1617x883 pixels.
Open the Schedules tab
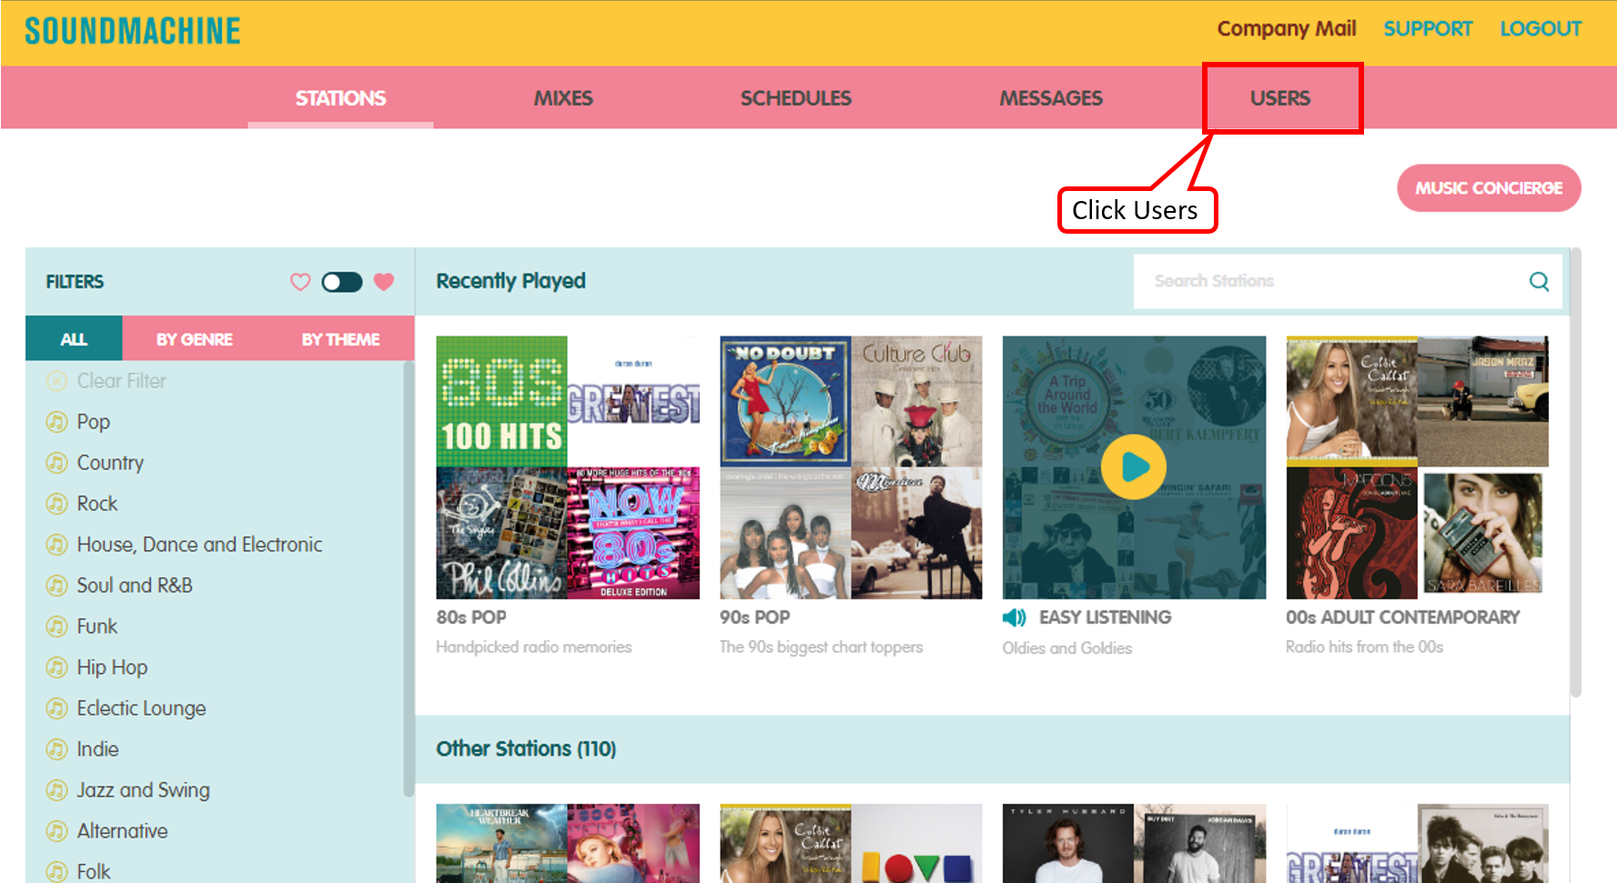coord(796,98)
